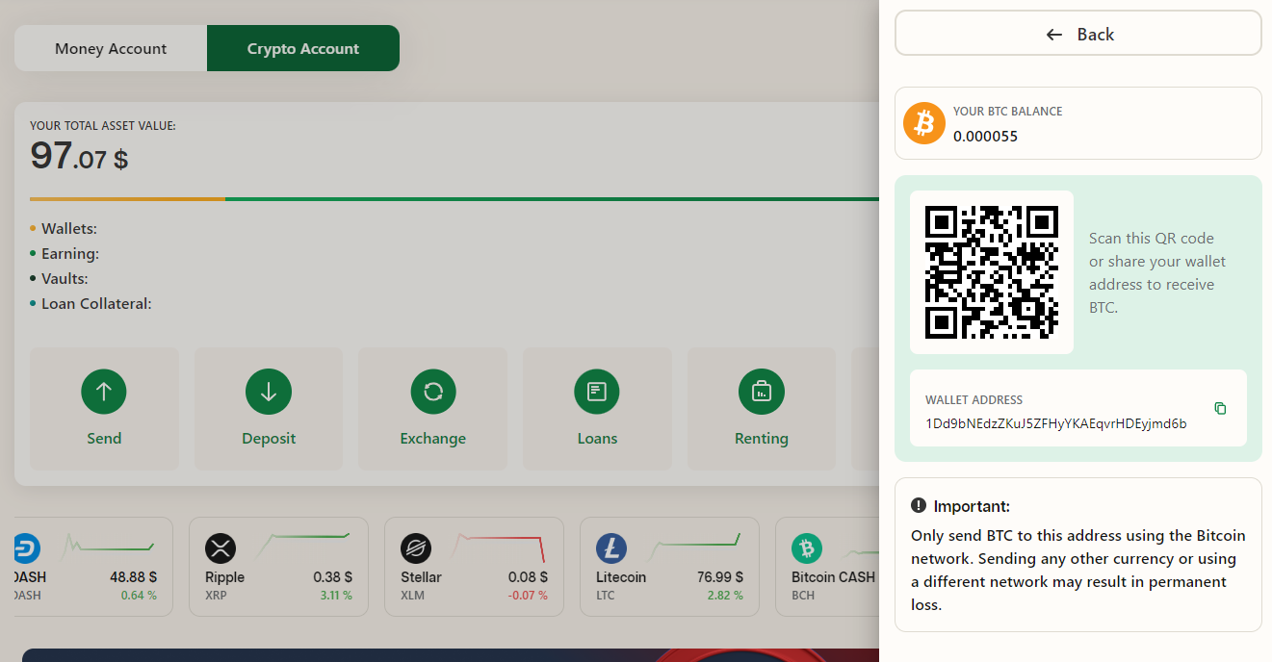Click the Dash change 0.64 %
The image size is (1272, 662).
(x=139, y=596)
